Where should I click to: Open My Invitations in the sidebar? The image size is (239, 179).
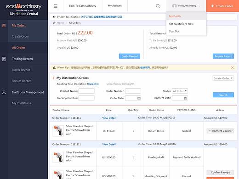click(x=22, y=103)
